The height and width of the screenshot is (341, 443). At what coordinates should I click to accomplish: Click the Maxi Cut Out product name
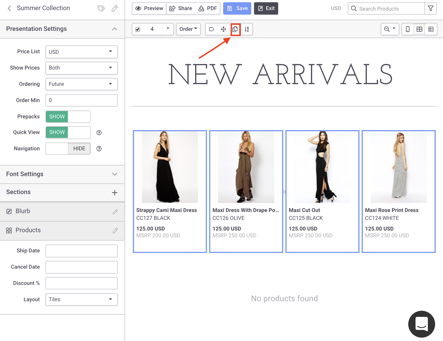click(304, 210)
